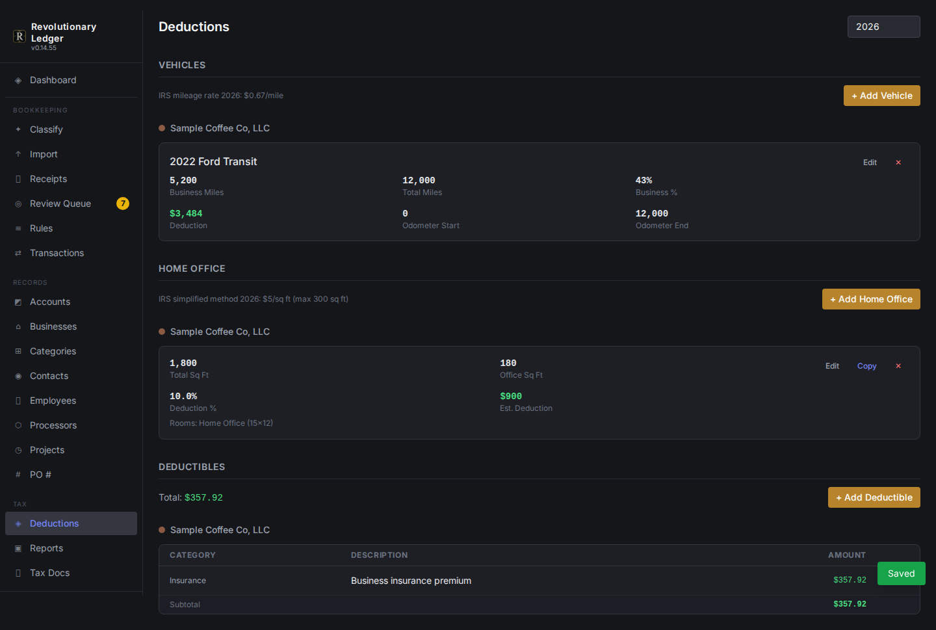Screen dimensions: 936x630
Task: Click the Accounts sidebar icon
Action: click(18, 302)
